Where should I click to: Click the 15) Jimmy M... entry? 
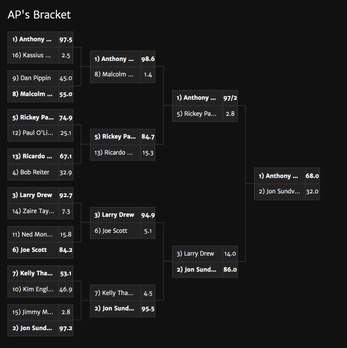[x=40, y=312]
